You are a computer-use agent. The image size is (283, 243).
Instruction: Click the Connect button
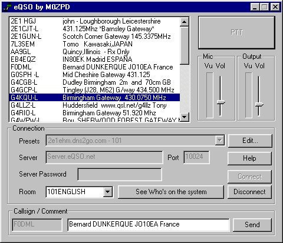pos(249,177)
